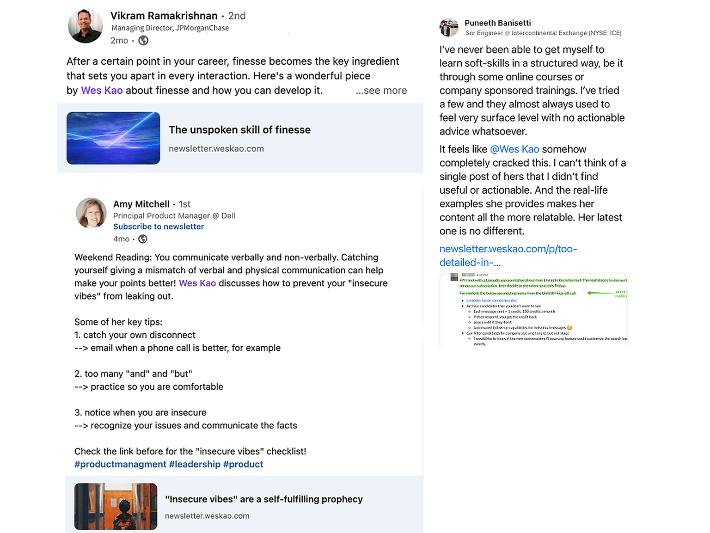Click Puneeth Banisetti's small avatar

click(x=448, y=28)
